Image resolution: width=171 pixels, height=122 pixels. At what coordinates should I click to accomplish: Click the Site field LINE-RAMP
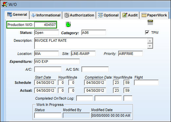pyautogui.click(x=83, y=54)
